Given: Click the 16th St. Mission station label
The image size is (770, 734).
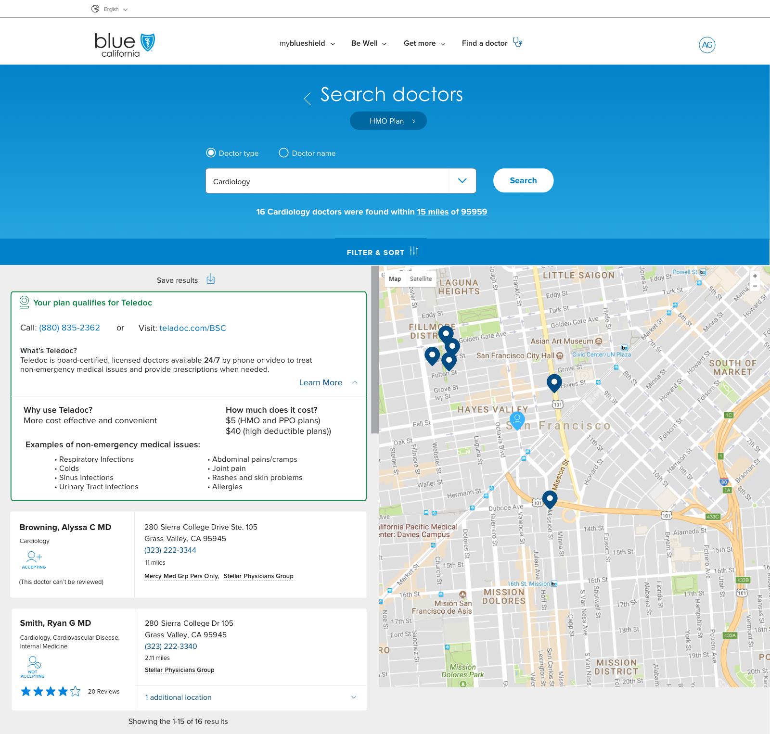Looking at the screenshot, I should click(x=528, y=584).
